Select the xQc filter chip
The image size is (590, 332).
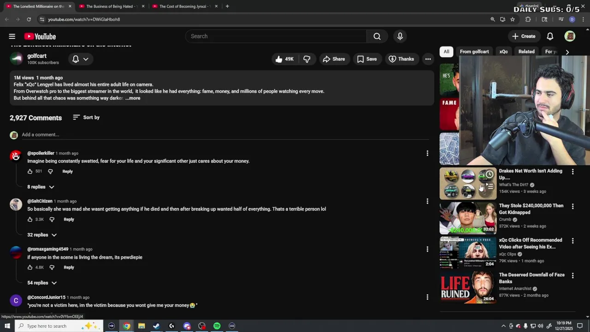(x=503, y=52)
